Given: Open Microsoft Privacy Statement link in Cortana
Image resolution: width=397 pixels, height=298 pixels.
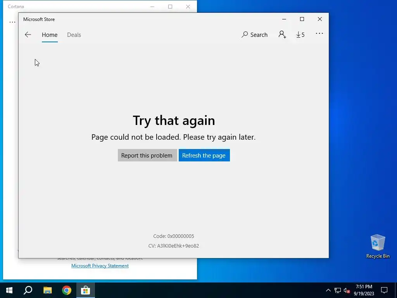Looking at the screenshot, I should pos(100,265).
